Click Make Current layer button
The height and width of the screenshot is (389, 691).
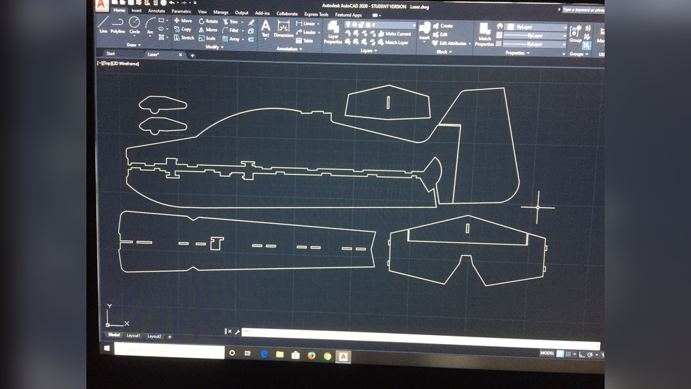(394, 33)
